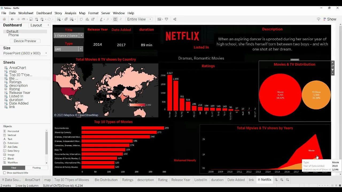Click the Highlight pen icon
This screenshot has height=192, width=342.
click(x=101, y=19)
